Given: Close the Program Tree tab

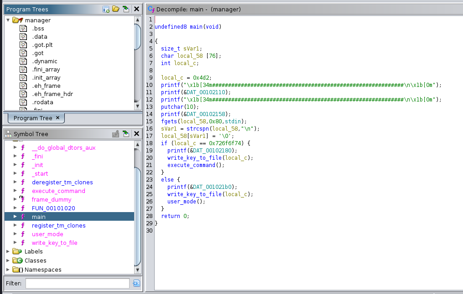Looking at the screenshot, I should pyautogui.click(x=57, y=117).
